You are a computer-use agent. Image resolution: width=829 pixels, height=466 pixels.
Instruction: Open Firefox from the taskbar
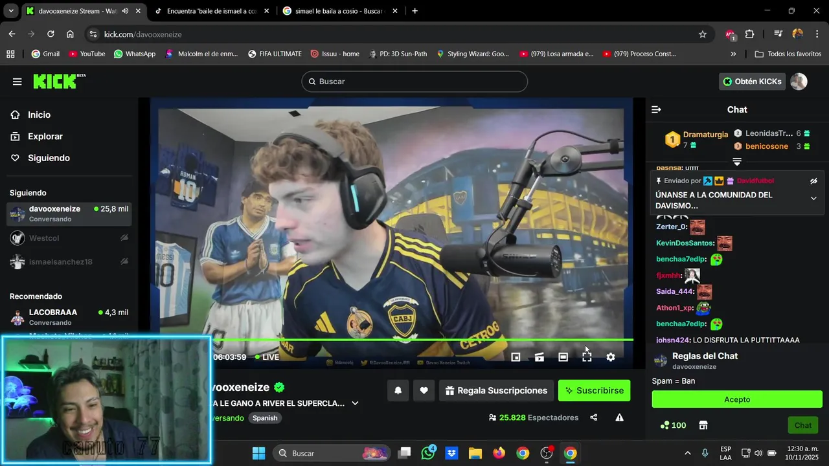[499, 453]
